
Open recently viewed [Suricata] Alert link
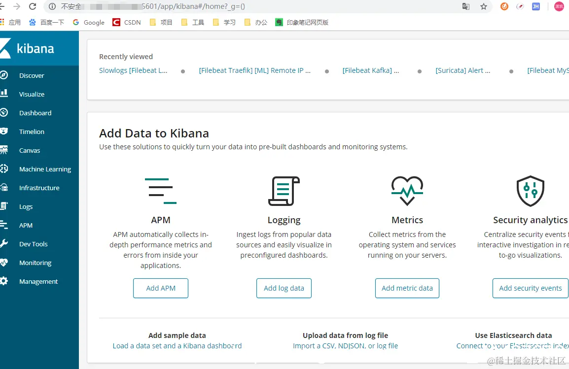(462, 70)
